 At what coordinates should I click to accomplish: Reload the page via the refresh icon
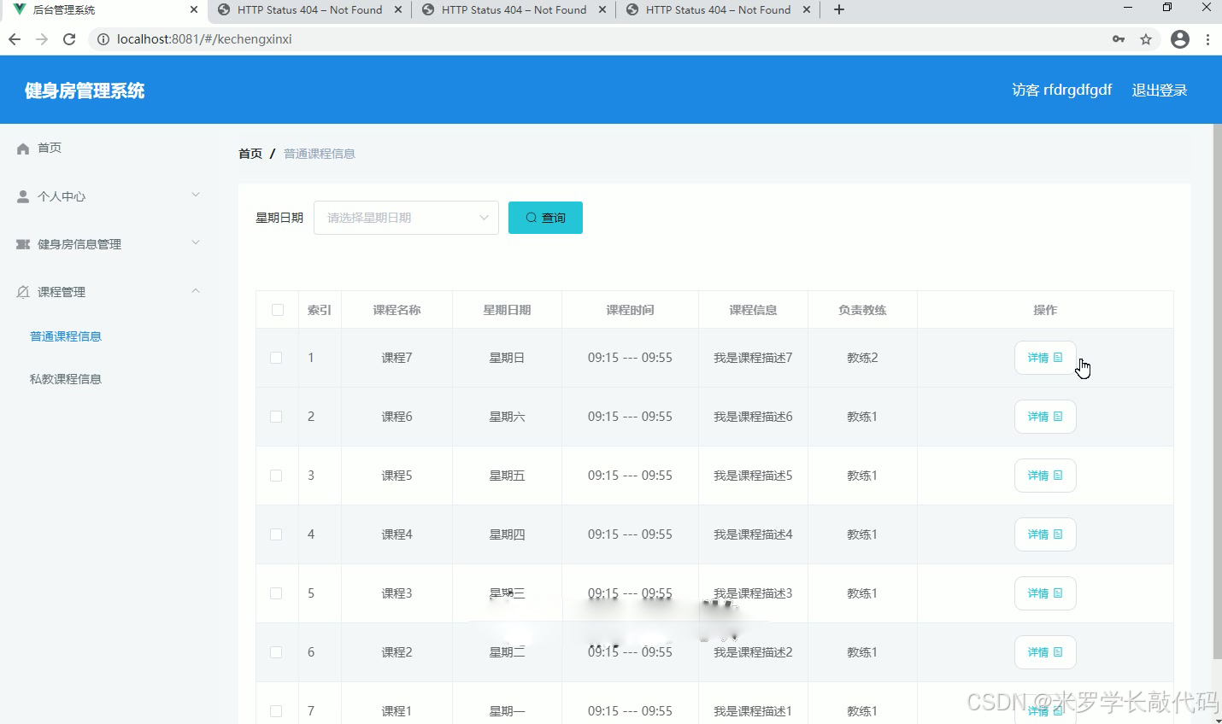[69, 38]
